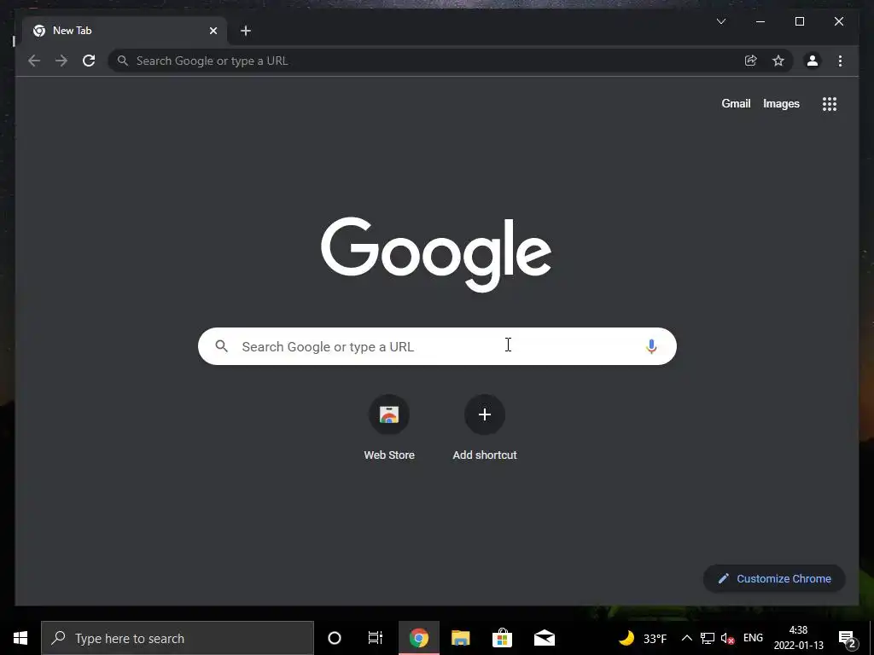Open Chrome's three-dot menu
Screen dimensions: 874x655
point(840,61)
